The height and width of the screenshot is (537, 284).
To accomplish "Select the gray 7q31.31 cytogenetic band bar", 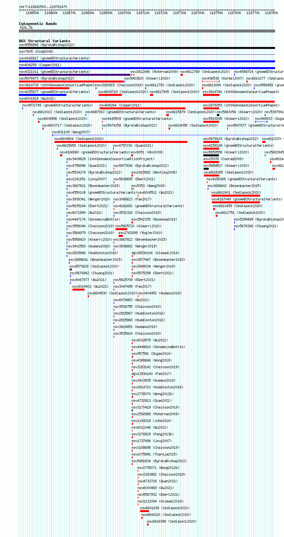I will (147, 31).
